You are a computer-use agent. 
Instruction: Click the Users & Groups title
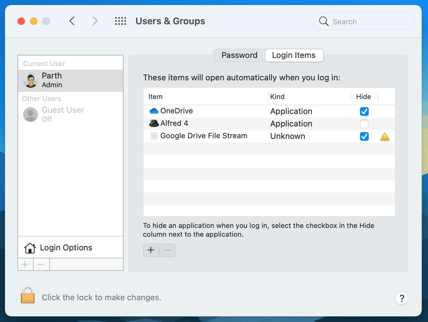pos(170,21)
